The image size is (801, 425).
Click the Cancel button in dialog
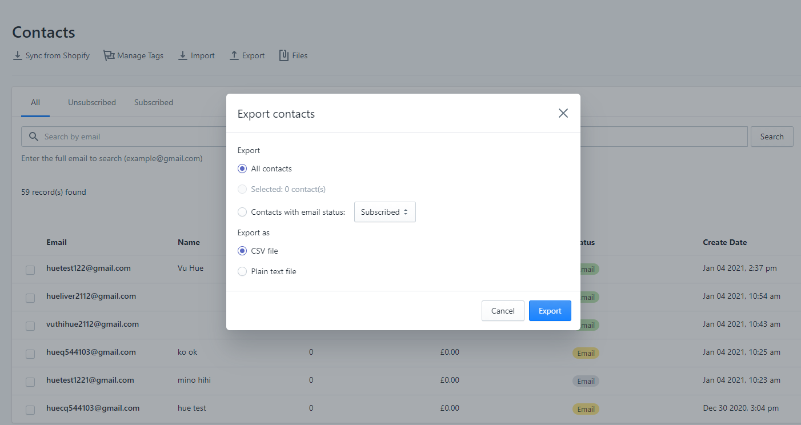point(503,311)
